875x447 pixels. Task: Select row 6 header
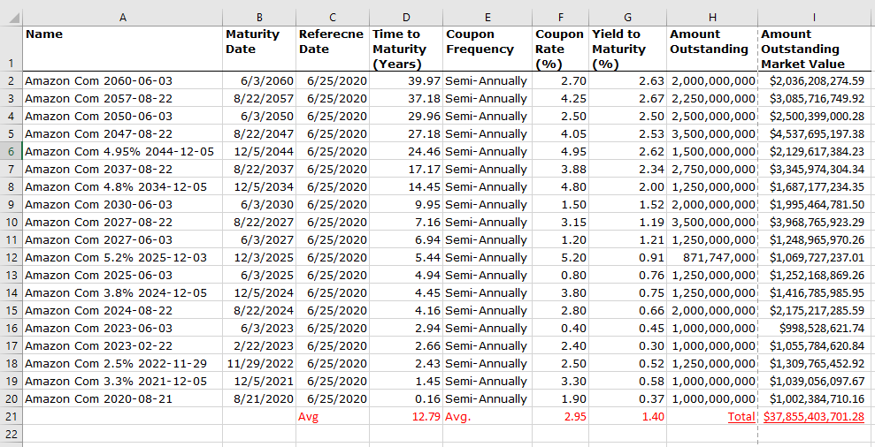(12, 151)
